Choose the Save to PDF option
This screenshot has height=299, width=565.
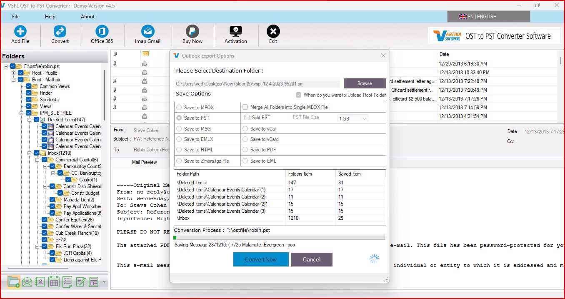click(x=245, y=150)
